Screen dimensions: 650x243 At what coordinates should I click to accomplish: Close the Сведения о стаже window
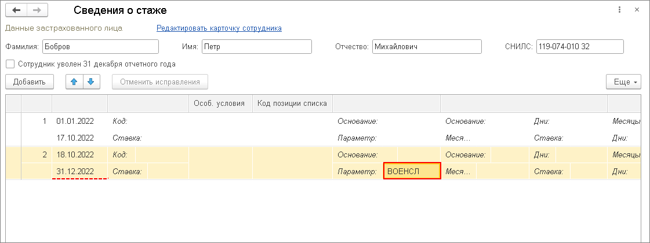[637, 10]
